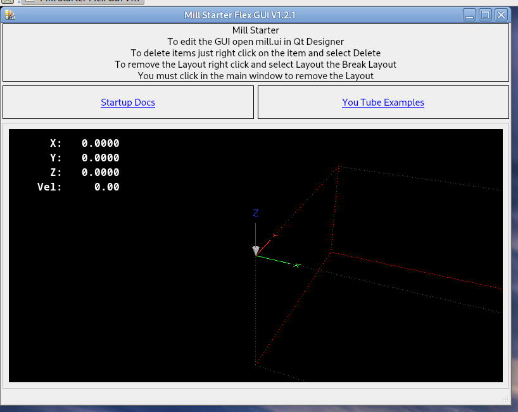
Task: Select the red Y axis marker
Action: tap(275, 235)
